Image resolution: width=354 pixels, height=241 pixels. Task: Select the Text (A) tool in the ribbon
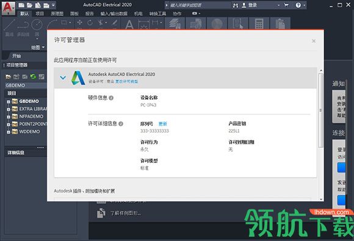point(129,24)
